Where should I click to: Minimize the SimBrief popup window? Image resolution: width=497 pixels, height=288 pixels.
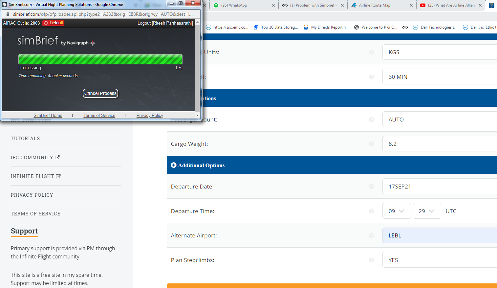171,3
